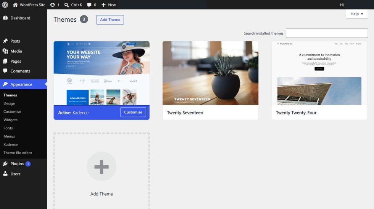Click the Search installed themes label

tap(264, 33)
